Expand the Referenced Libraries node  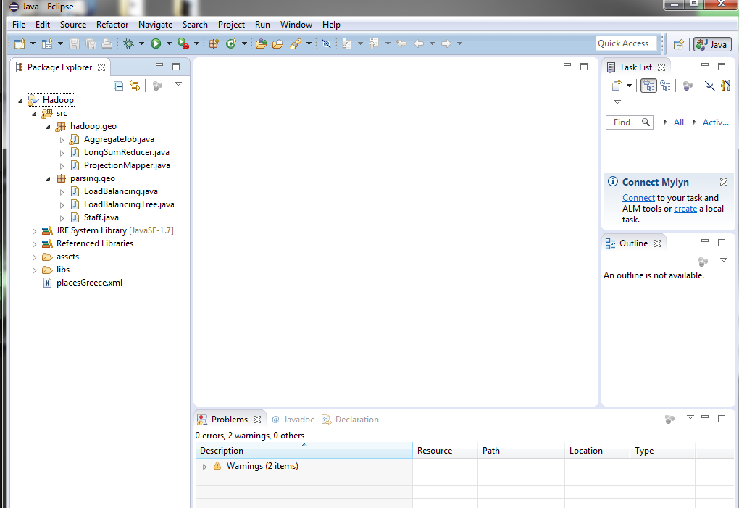(34, 244)
